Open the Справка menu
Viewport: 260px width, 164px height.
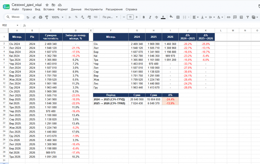(131, 9)
